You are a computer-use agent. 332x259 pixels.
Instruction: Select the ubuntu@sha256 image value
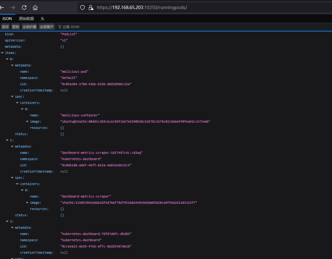(135, 122)
